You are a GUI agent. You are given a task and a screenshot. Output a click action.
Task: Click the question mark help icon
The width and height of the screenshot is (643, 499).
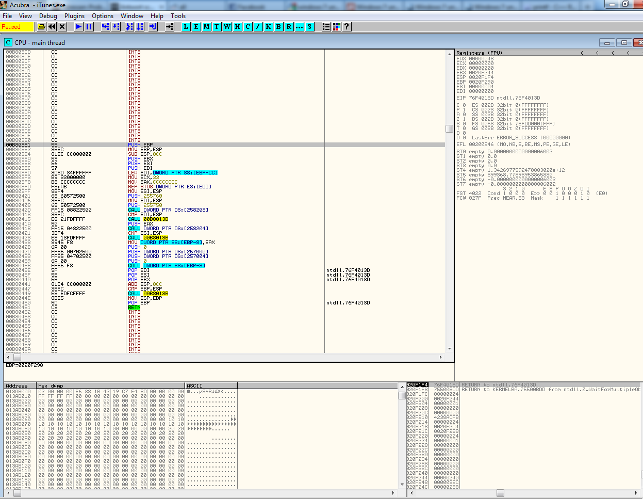(347, 27)
